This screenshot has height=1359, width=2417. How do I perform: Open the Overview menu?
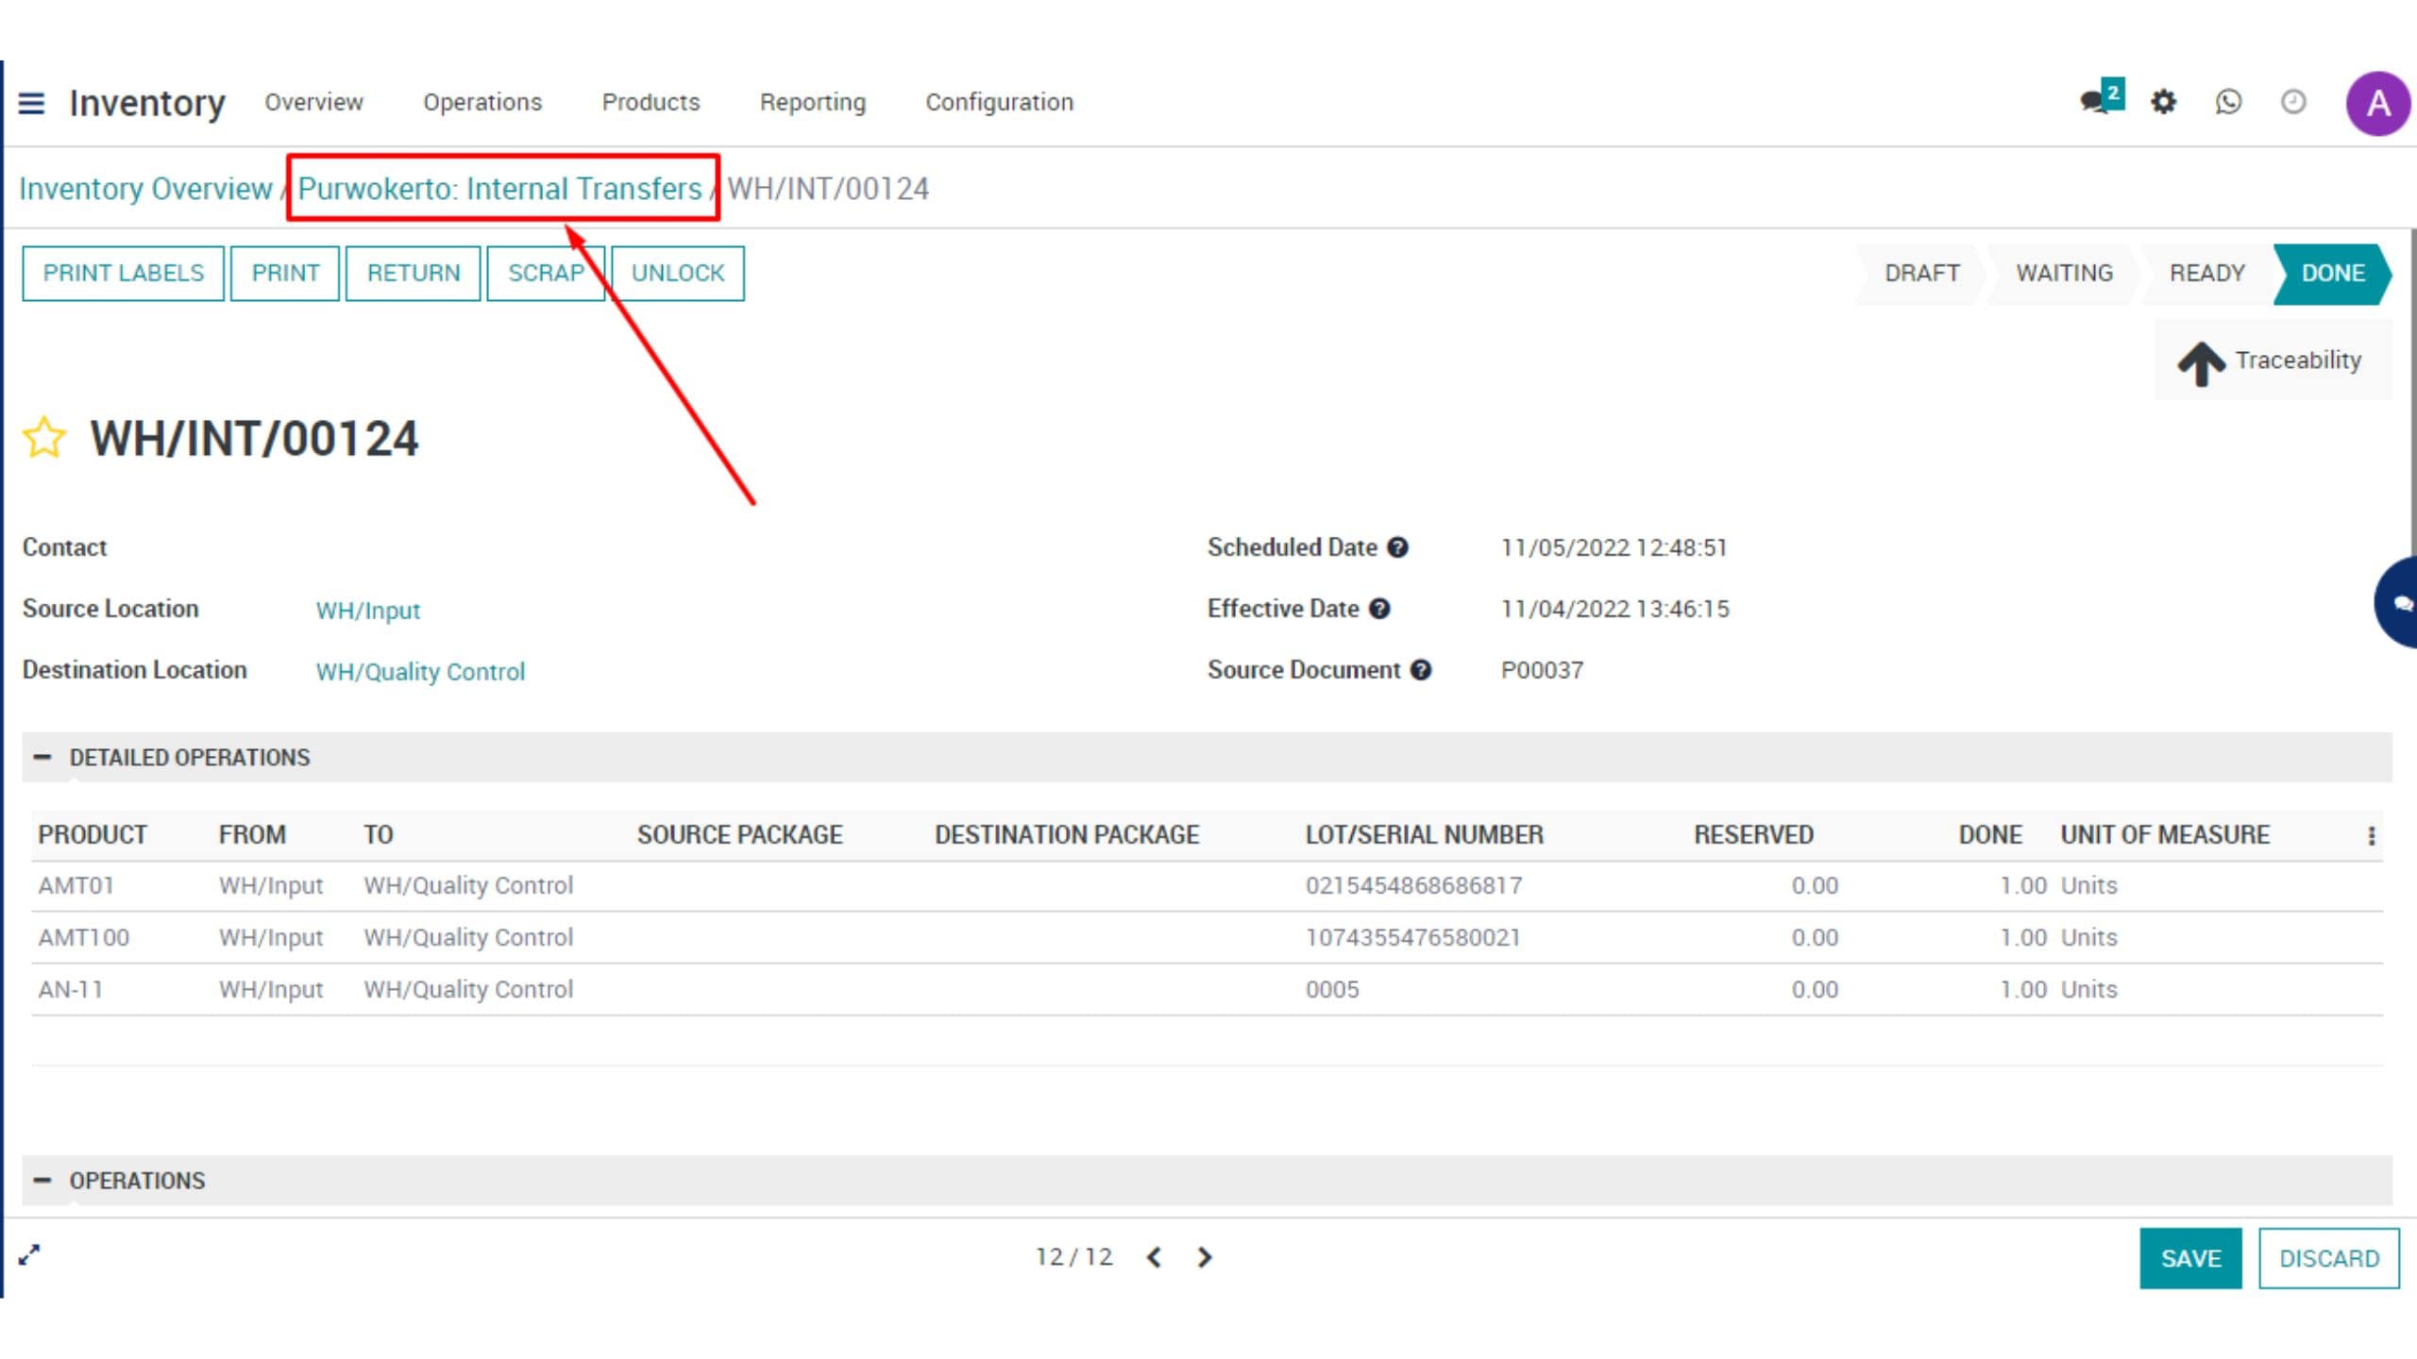313,102
